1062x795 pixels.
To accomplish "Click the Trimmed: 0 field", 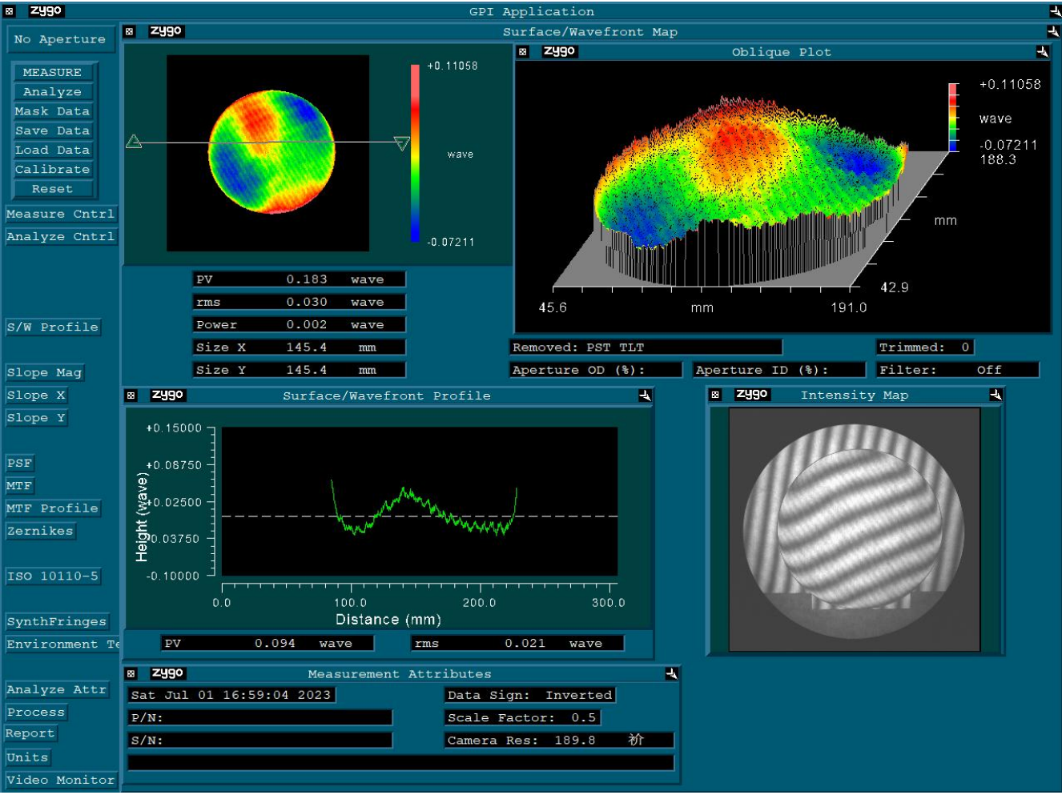I will click(927, 347).
